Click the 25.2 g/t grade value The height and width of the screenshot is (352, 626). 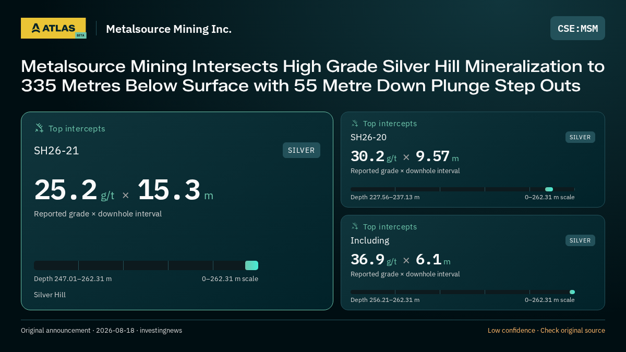(x=74, y=190)
